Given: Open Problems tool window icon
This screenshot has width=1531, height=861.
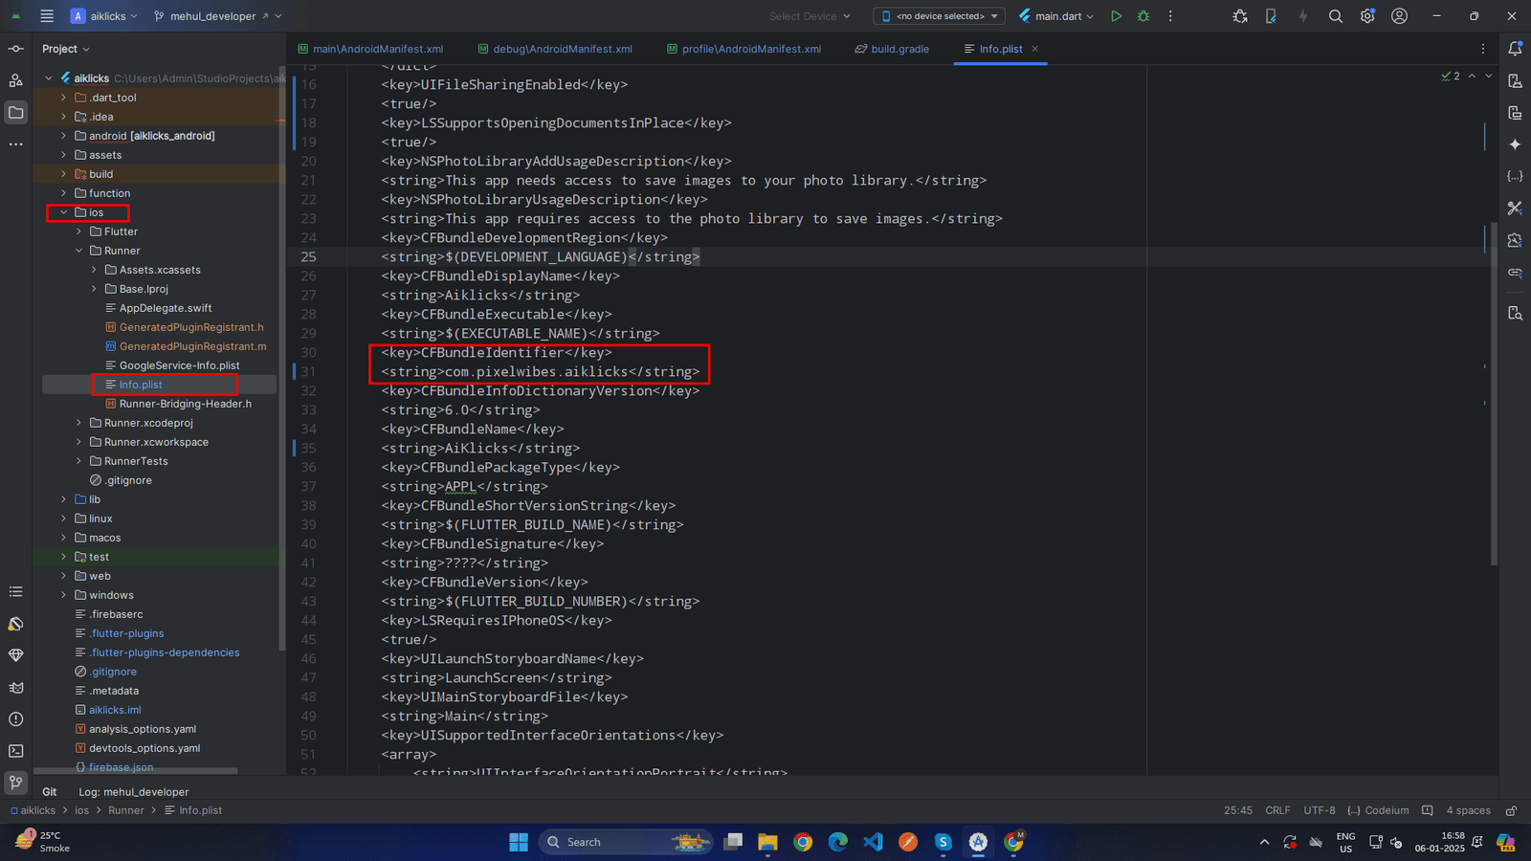Looking at the screenshot, I should [16, 719].
